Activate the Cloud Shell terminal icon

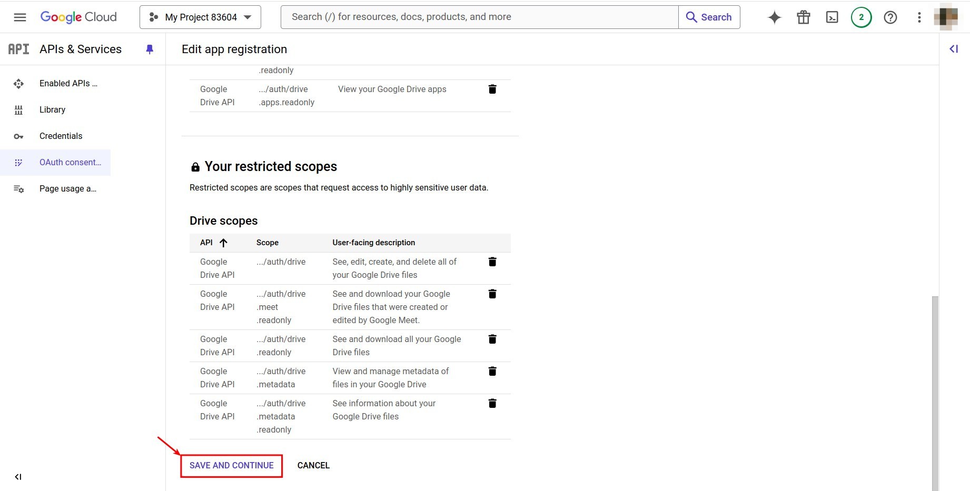[832, 17]
